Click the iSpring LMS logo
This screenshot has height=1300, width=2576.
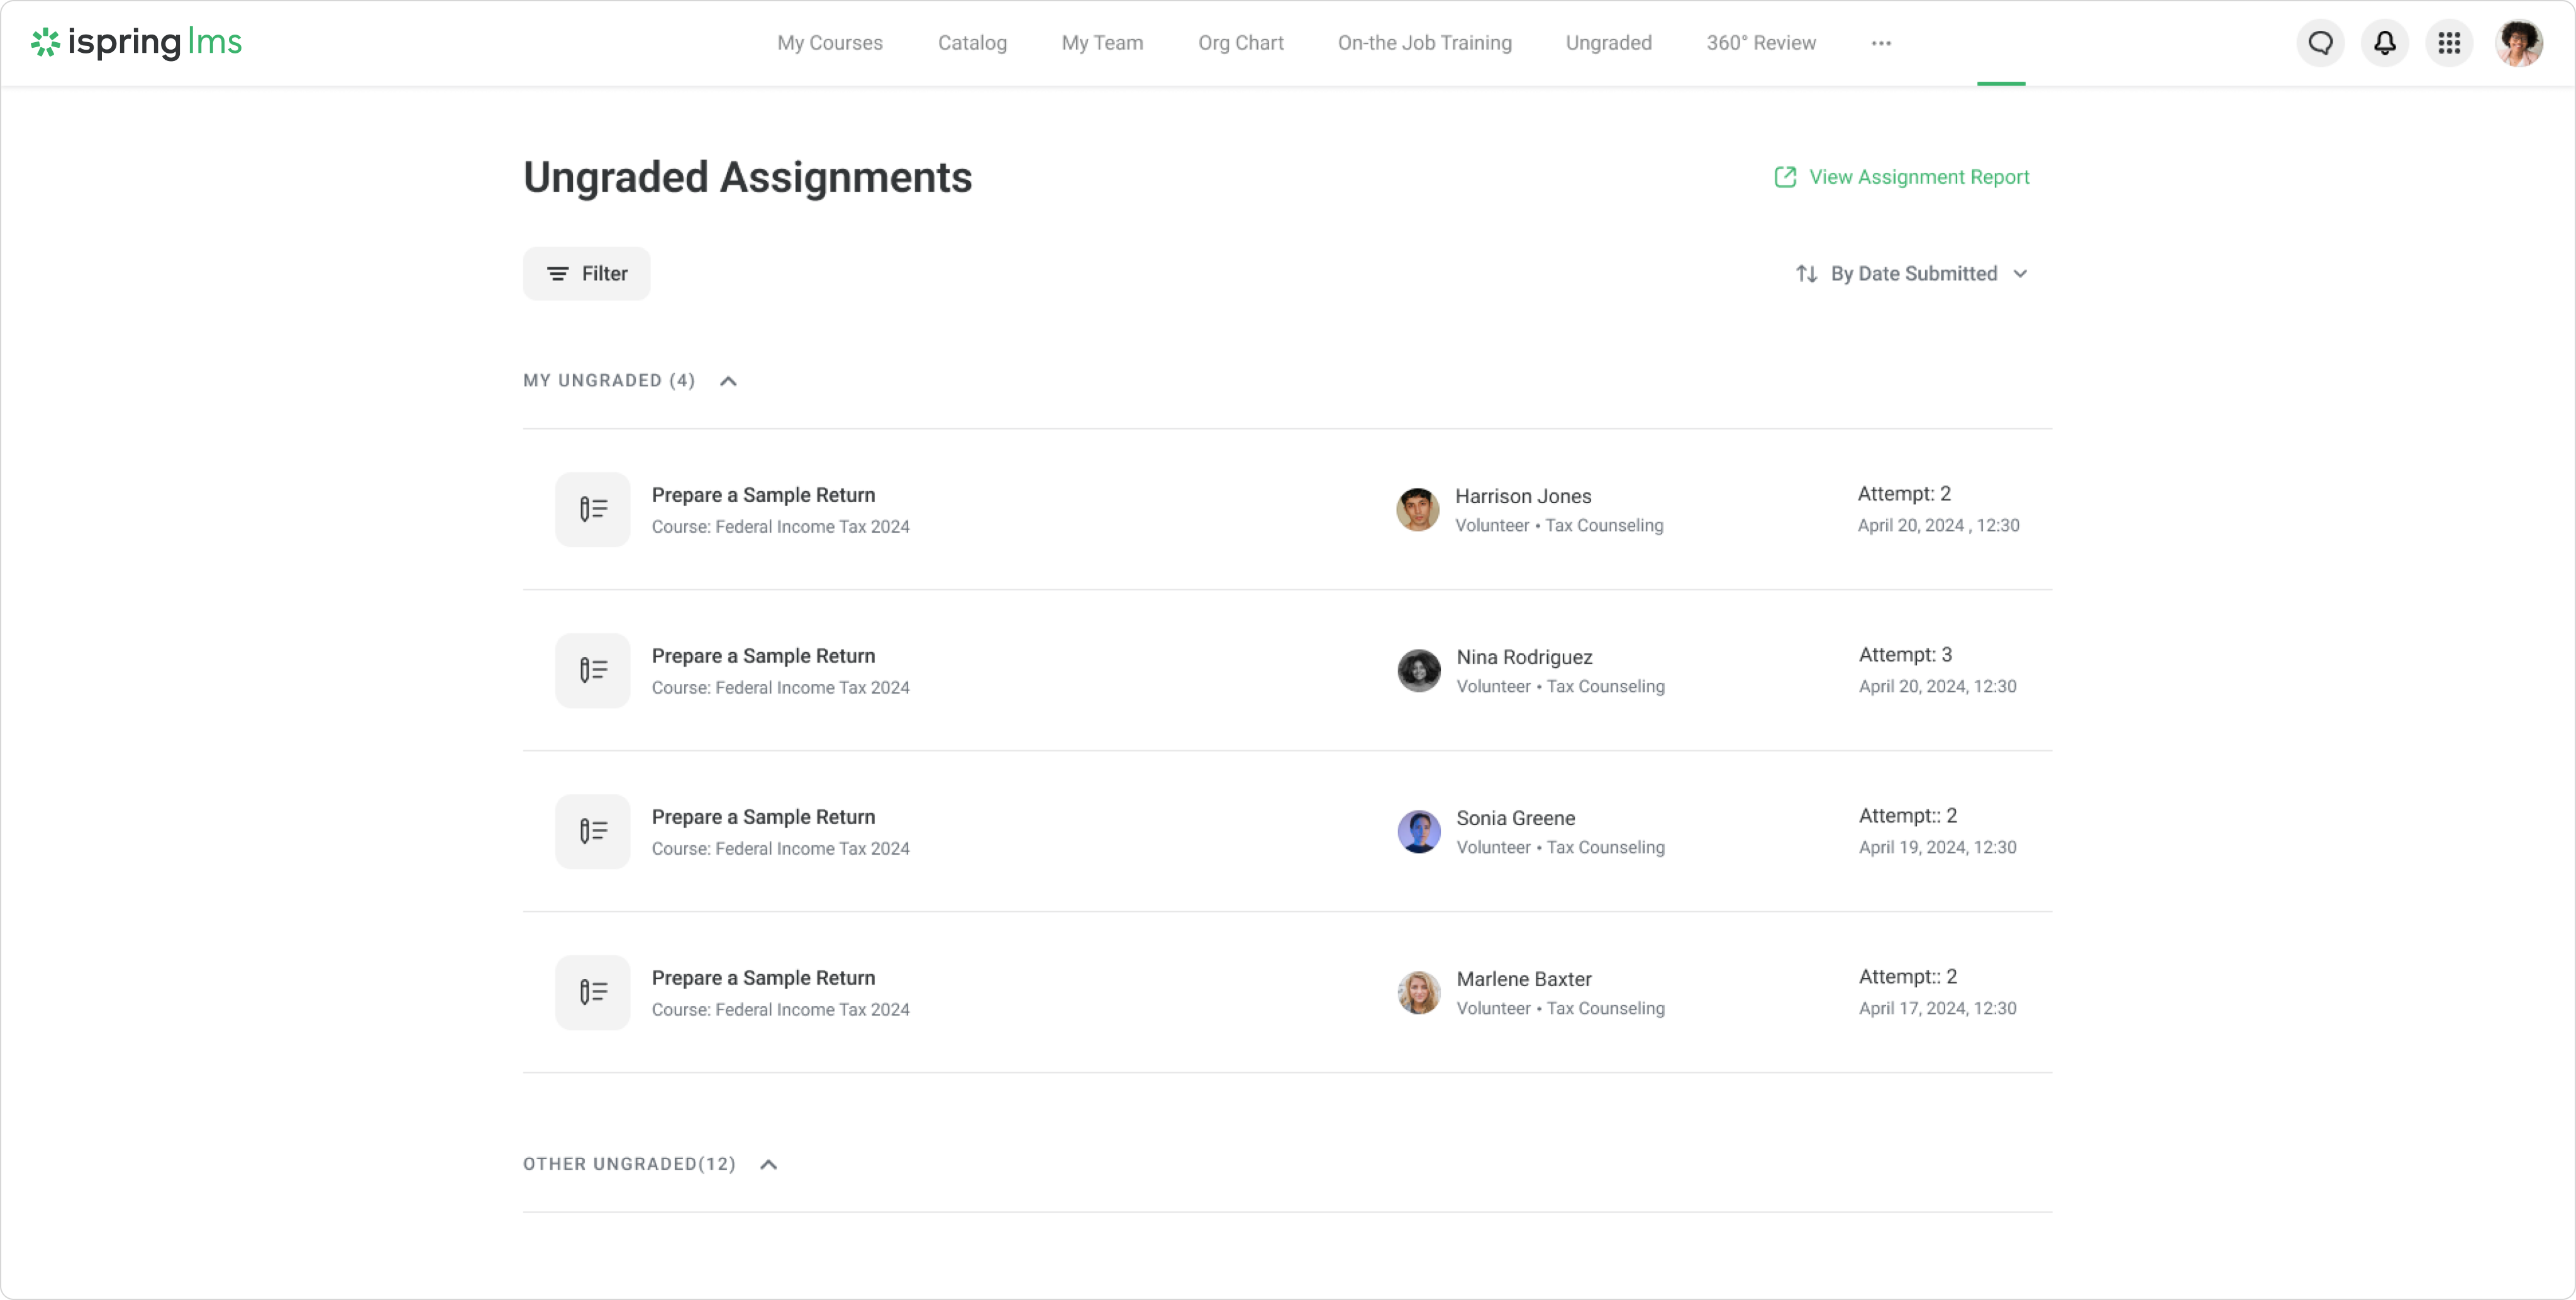click(x=136, y=42)
